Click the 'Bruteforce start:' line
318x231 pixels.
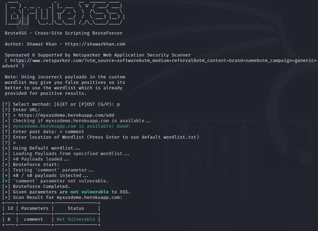[x=31, y=165]
